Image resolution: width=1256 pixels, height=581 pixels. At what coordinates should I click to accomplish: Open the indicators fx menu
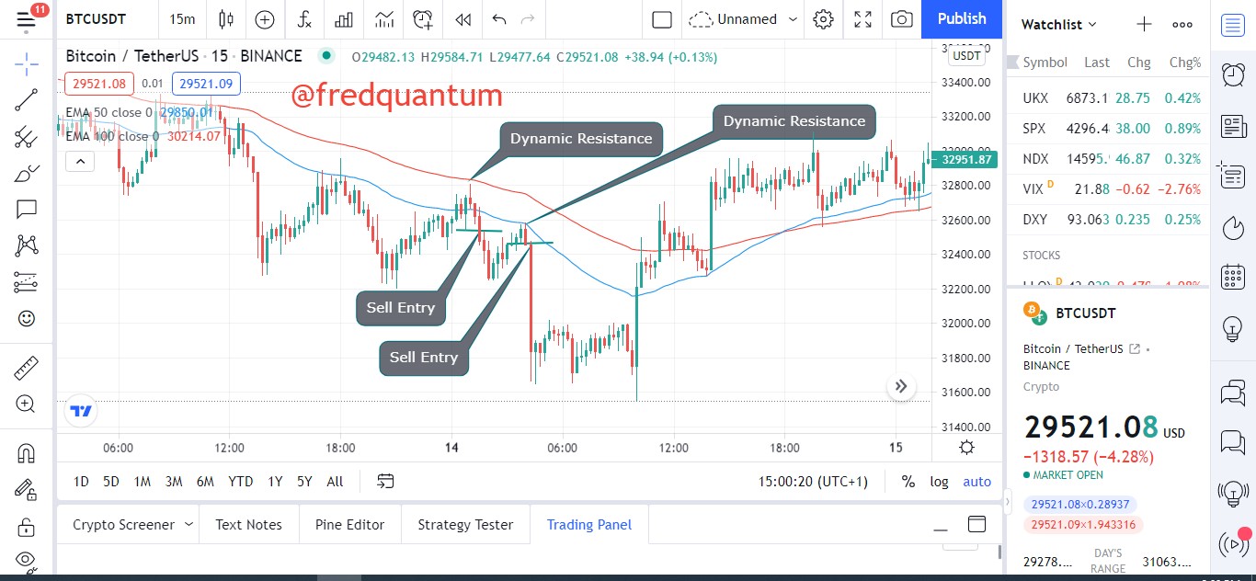tap(305, 19)
